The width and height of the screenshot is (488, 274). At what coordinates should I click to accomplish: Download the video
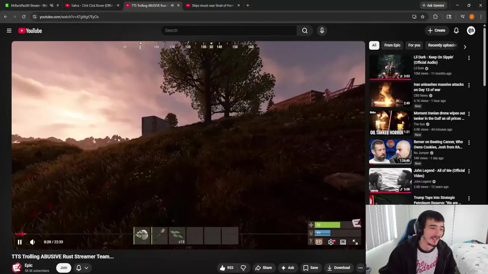[339, 268]
